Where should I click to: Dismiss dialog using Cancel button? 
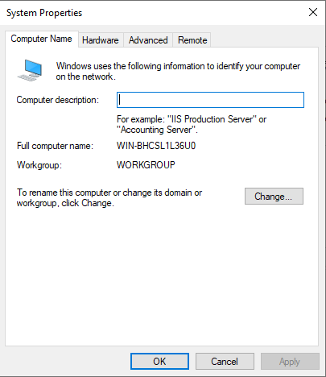pyautogui.click(x=225, y=362)
